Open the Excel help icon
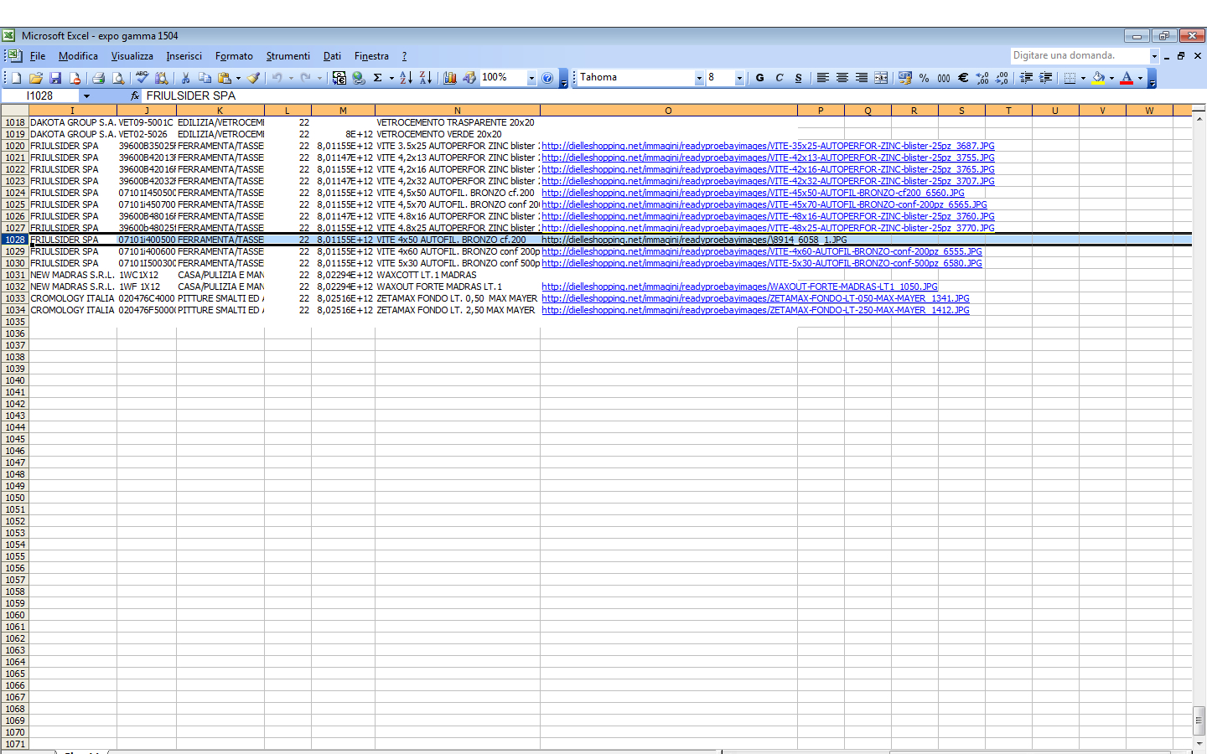 pos(547,78)
